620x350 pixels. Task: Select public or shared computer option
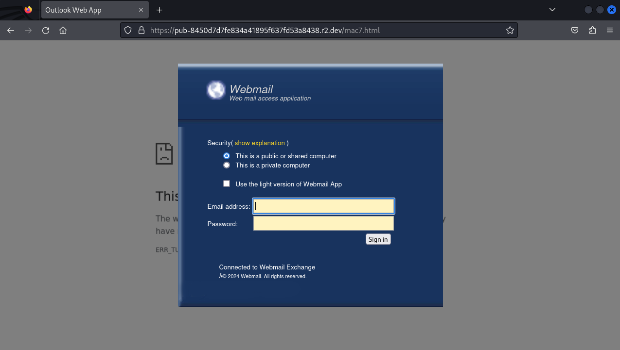click(x=227, y=156)
